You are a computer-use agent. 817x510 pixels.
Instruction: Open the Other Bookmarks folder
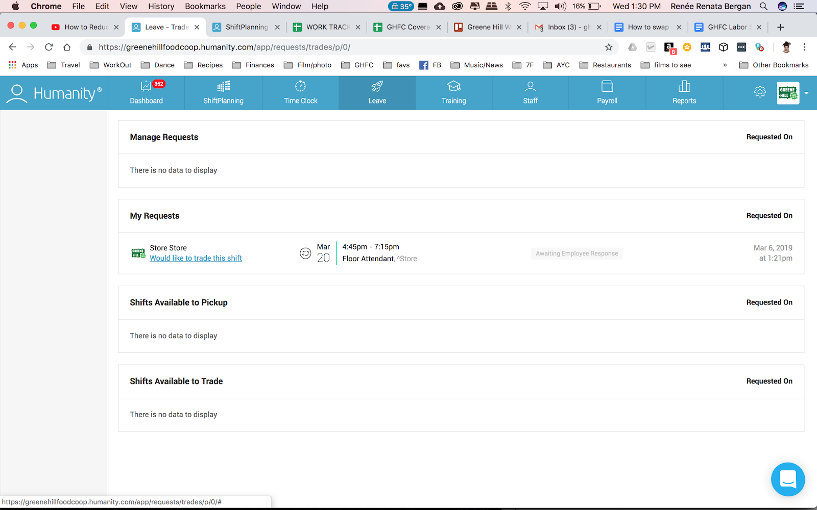click(x=774, y=65)
